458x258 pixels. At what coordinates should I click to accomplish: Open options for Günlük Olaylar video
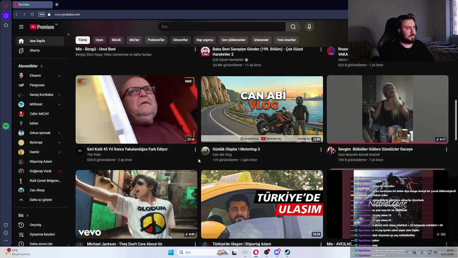click(321, 149)
